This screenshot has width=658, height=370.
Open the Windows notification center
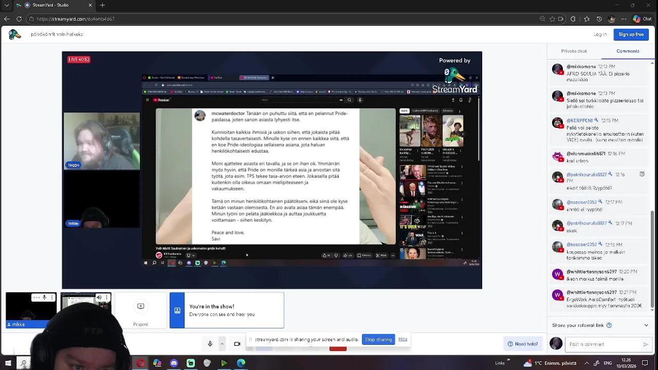tap(646, 363)
